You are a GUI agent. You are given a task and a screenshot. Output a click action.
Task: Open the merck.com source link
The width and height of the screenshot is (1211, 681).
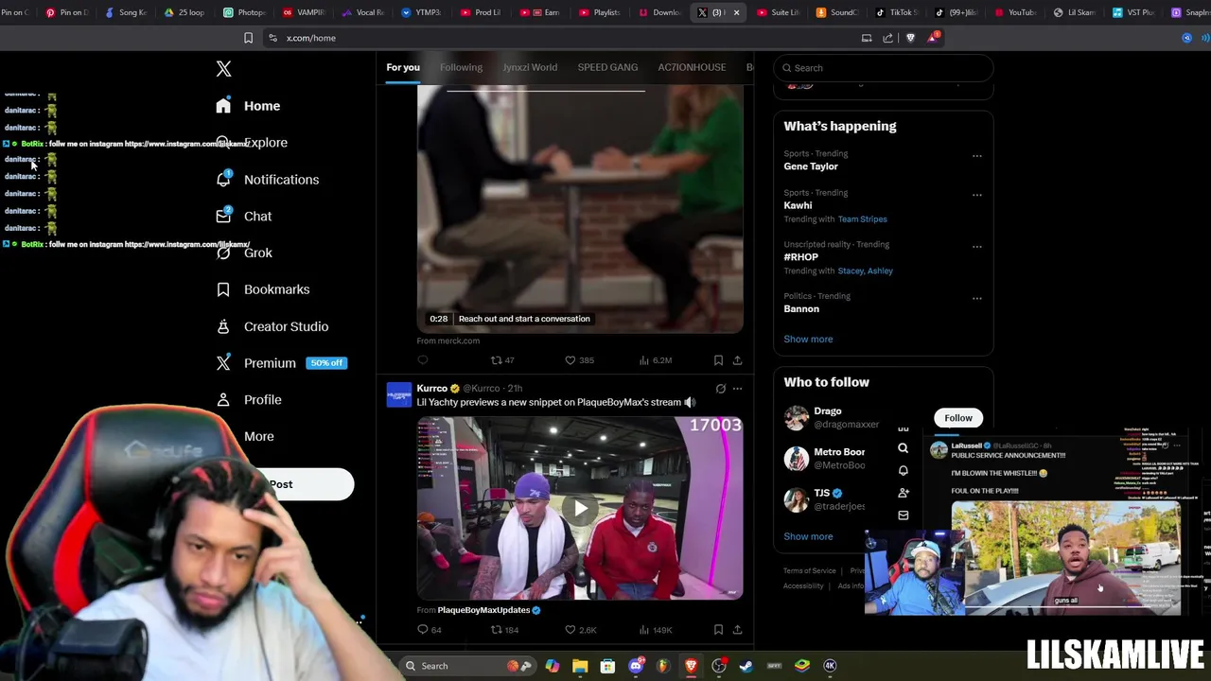pyautogui.click(x=448, y=340)
